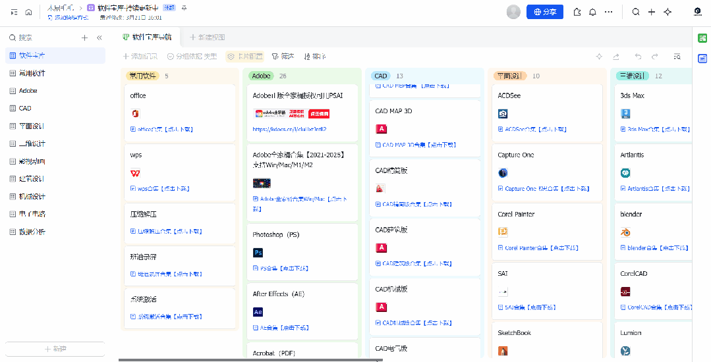Toggle the navigation panel icon at top left

14,13
